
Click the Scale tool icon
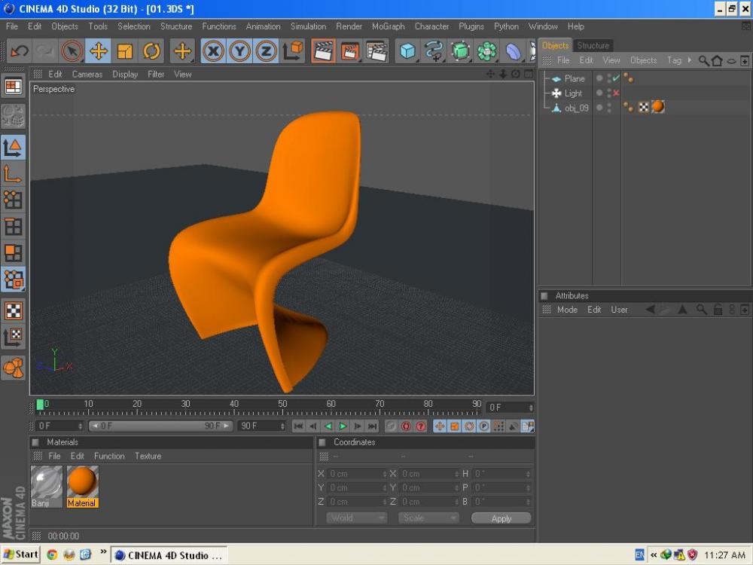click(125, 51)
